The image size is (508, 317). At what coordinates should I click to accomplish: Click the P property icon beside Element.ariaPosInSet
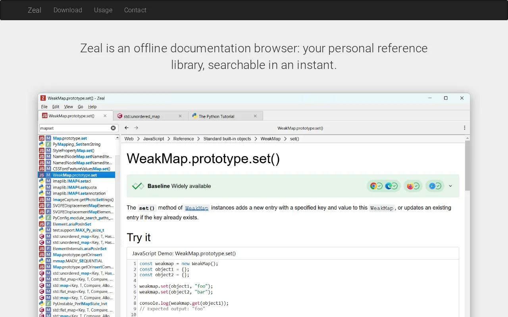[x=48, y=224]
